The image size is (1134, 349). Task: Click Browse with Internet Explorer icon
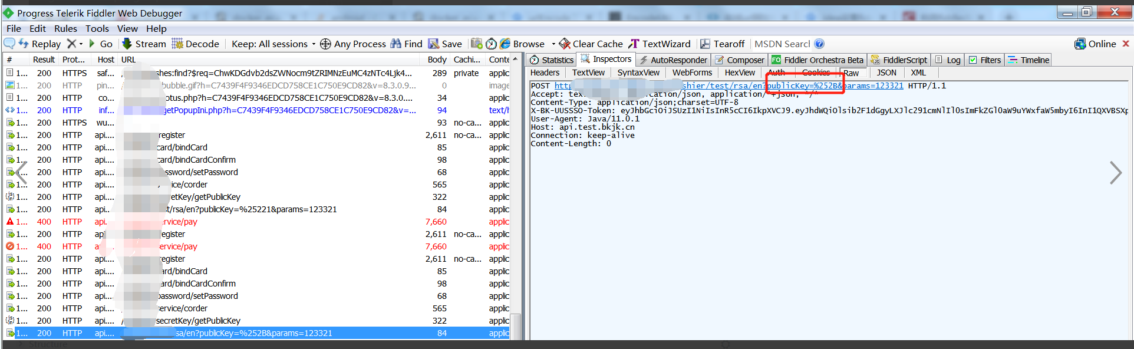[x=522, y=44]
